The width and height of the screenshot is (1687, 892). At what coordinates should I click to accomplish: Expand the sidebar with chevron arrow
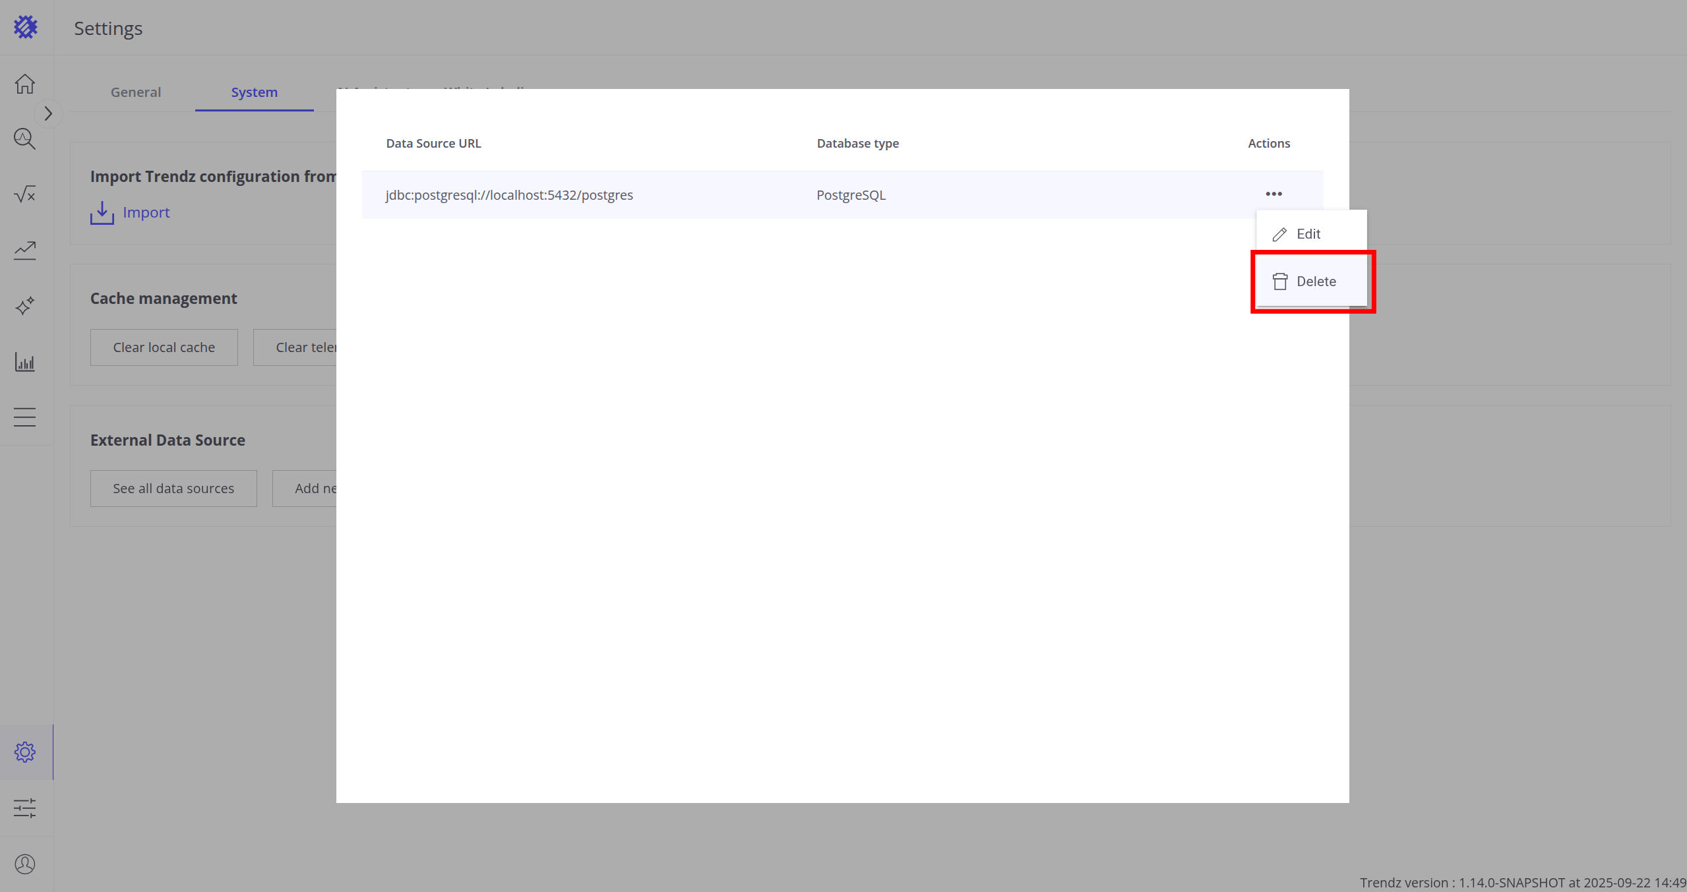point(48,113)
